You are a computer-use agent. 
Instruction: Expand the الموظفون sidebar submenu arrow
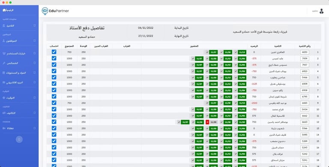point(35,41)
